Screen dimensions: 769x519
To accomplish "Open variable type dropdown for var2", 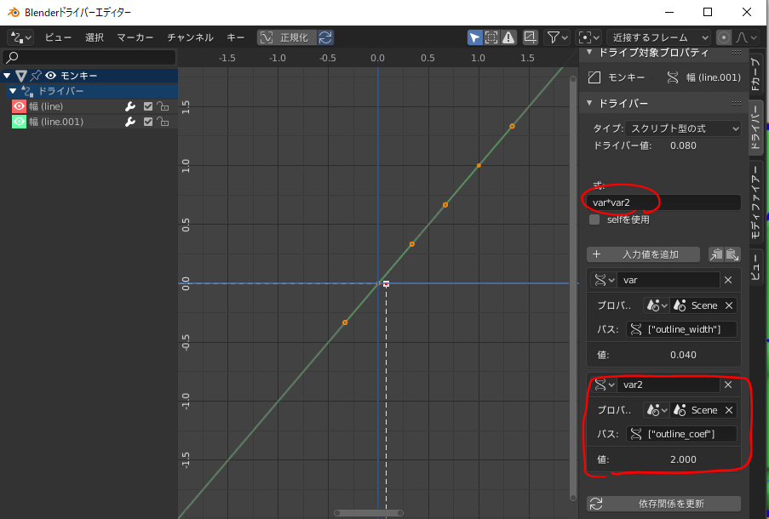I will (604, 385).
